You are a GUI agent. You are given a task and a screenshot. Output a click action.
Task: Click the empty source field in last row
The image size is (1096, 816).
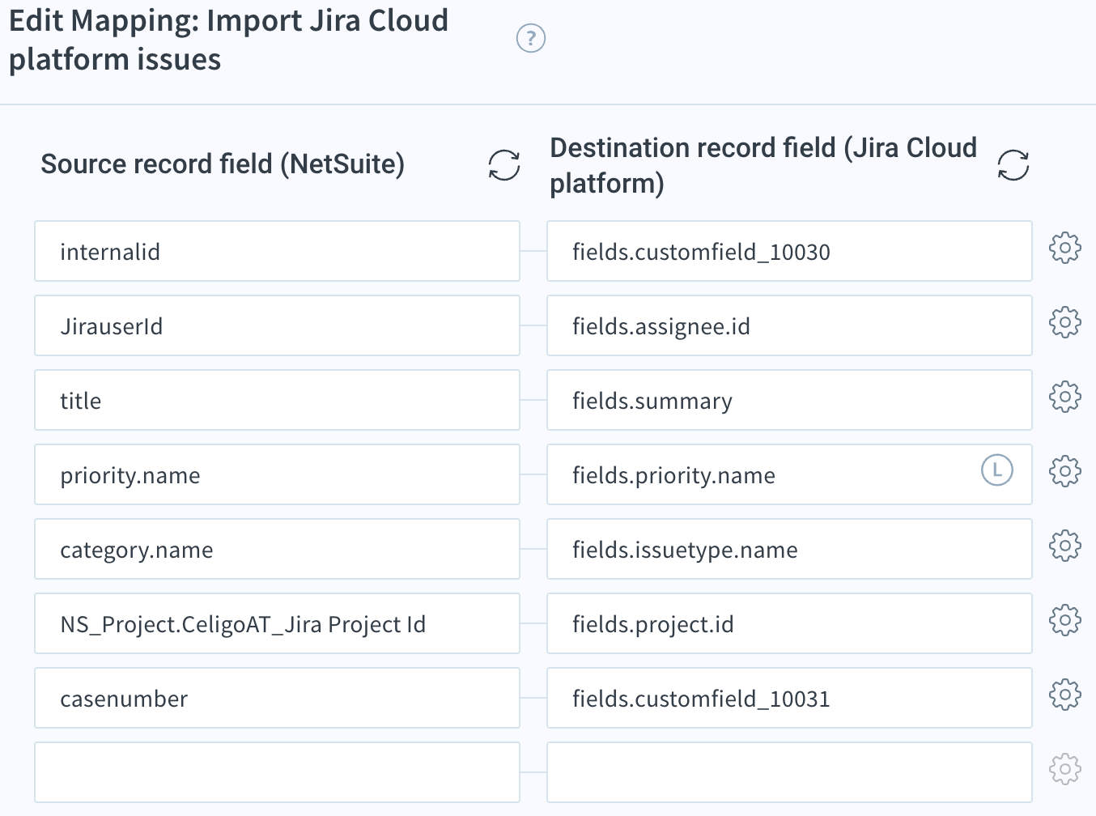(277, 772)
